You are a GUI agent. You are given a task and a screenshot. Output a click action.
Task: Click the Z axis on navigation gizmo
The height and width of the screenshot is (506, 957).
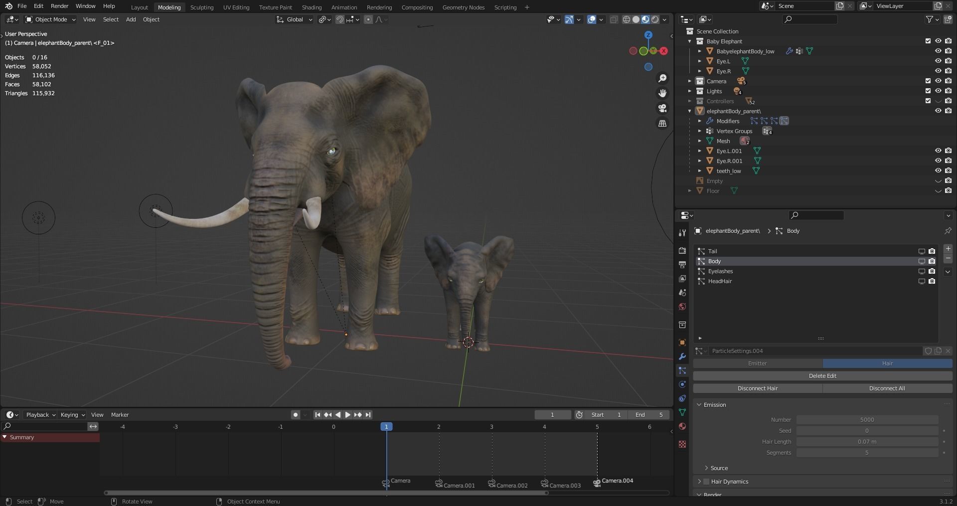648,35
